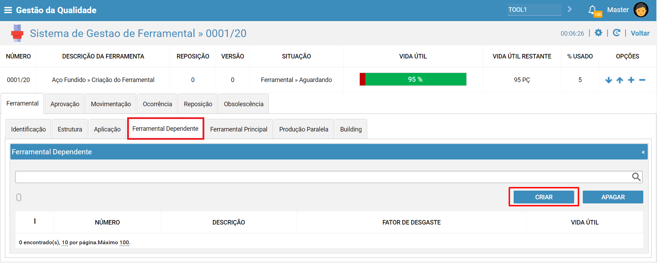
Task: Click Aço Fundido » Criação do Ferramental cell
Action: (x=103, y=80)
